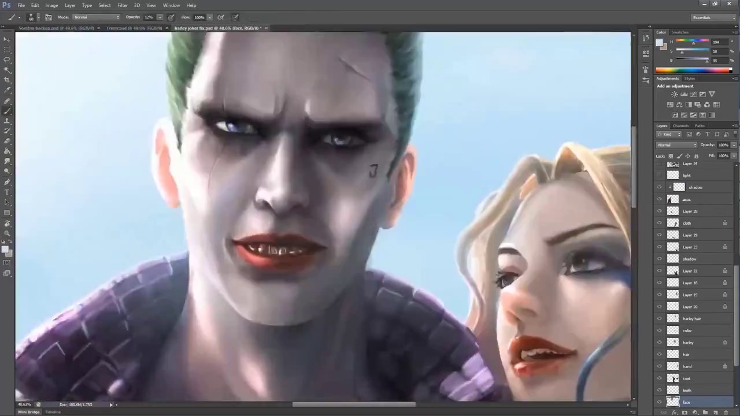The height and width of the screenshot is (416, 740).
Task: Toggle tablet pressure controls opacity
Action: (x=171, y=17)
